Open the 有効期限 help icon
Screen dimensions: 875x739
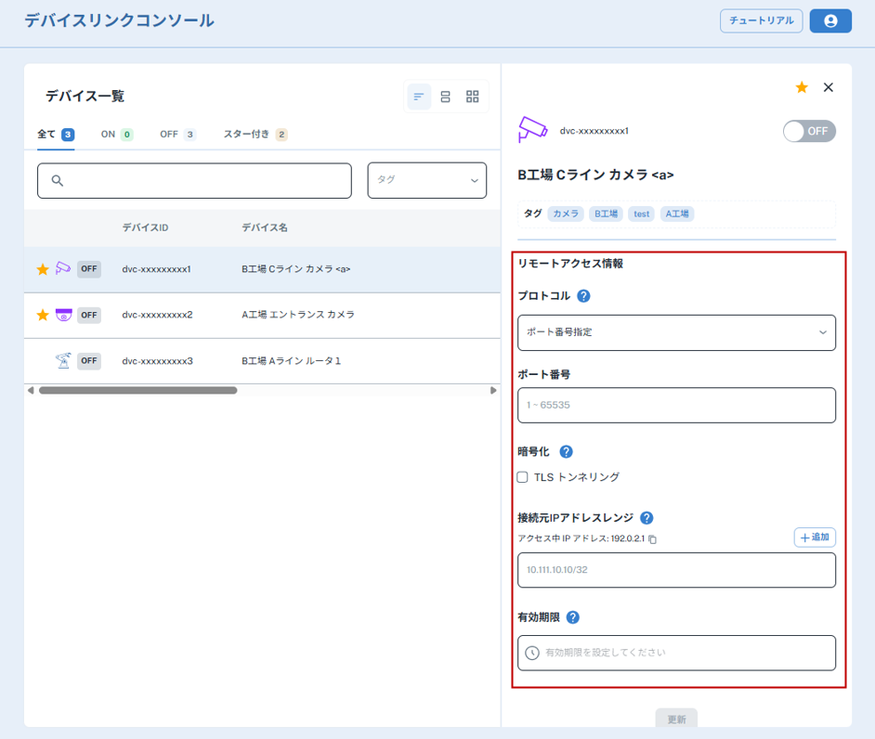click(573, 617)
